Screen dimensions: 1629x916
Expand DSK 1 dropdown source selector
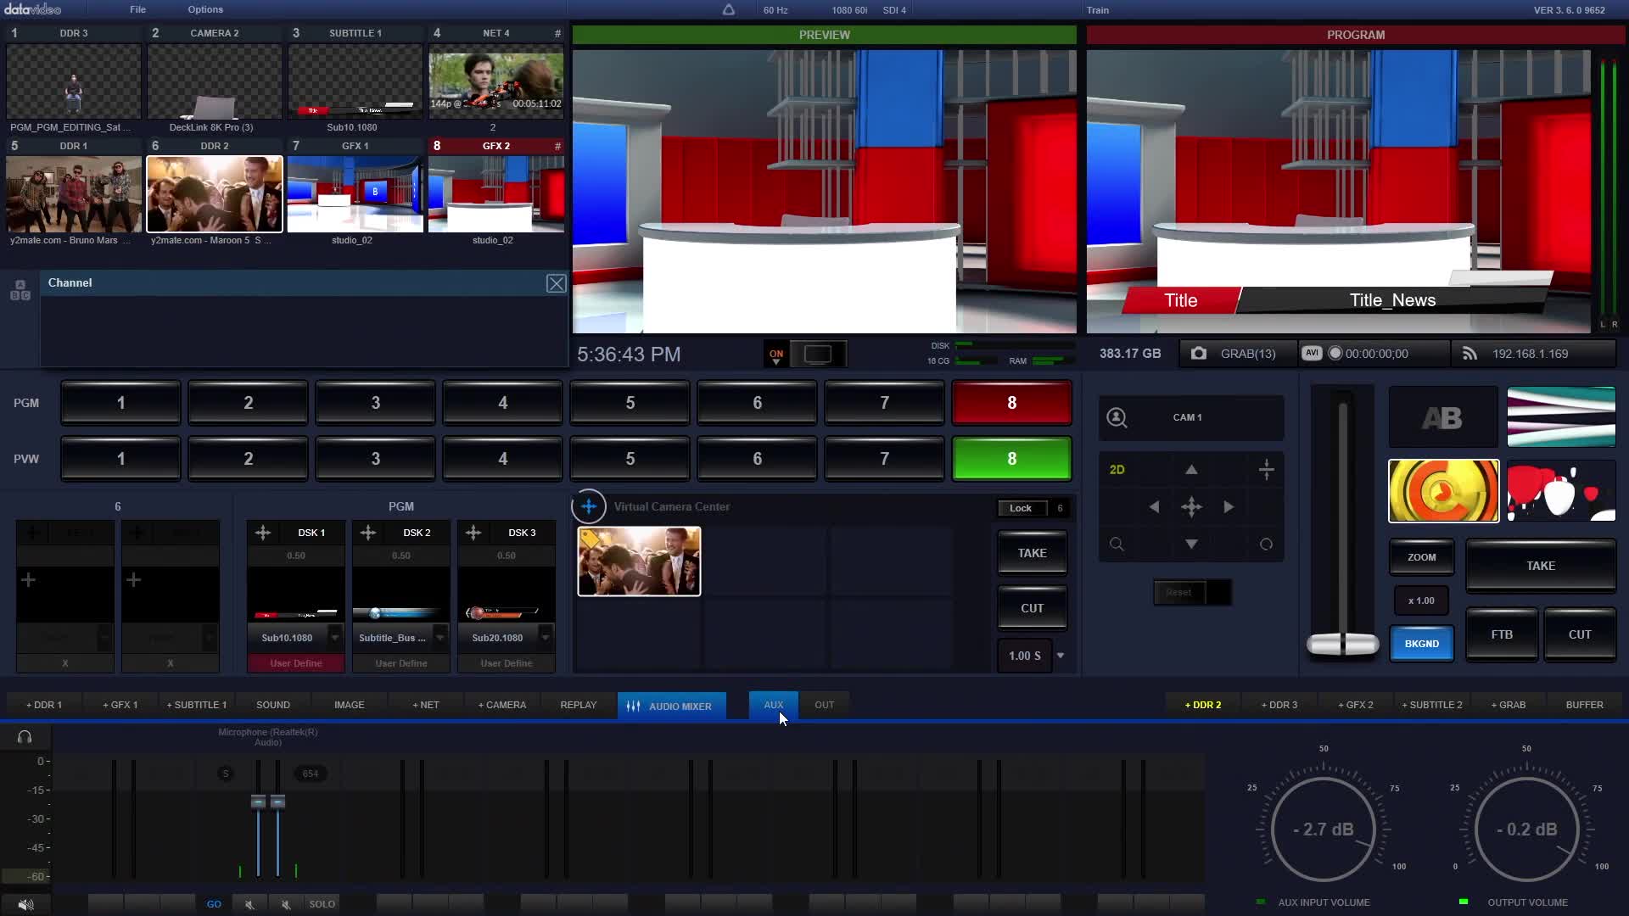click(336, 638)
